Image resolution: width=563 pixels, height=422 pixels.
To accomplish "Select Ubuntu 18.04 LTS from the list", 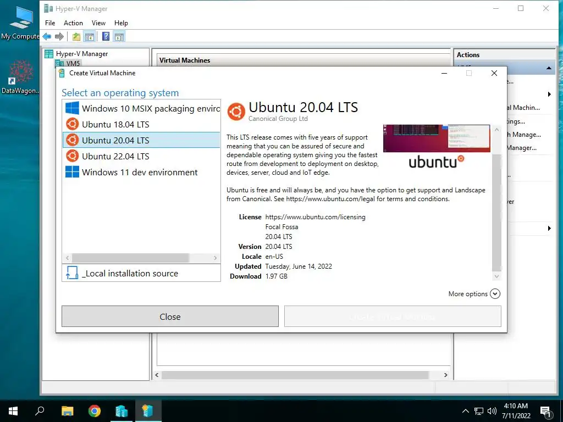I will click(x=141, y=124).
